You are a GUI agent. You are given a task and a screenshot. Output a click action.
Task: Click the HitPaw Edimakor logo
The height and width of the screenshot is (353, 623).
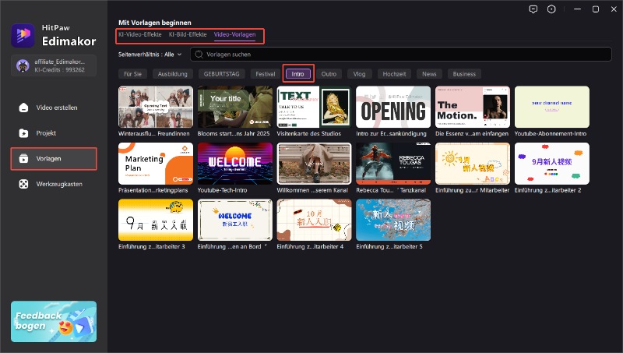tap(22, 35)
